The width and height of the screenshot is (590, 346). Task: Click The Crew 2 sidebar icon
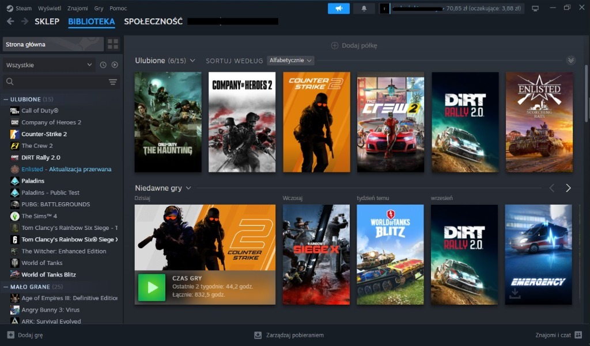pyautogui.click(x=14, y=145)
